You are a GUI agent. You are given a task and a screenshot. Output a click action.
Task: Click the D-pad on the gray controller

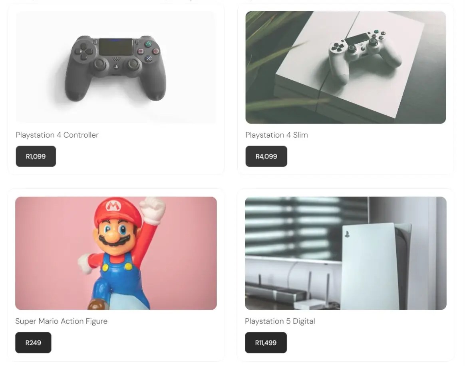(x=83, y=51)
